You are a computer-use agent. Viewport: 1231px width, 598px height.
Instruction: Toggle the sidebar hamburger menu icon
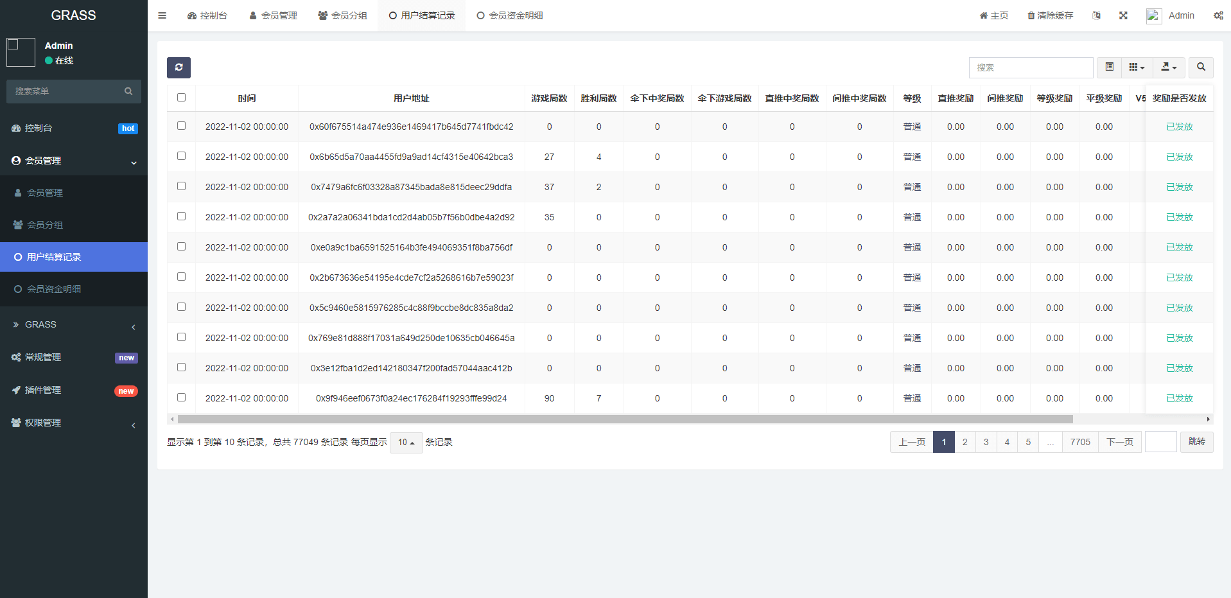click(162, 15)
